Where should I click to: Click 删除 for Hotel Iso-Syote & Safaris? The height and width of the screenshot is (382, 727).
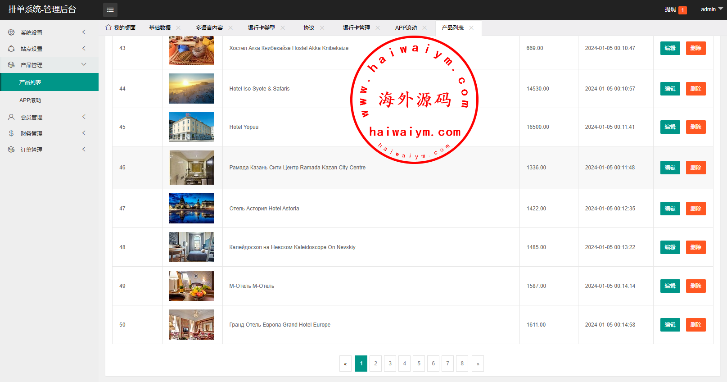point(696,89)
